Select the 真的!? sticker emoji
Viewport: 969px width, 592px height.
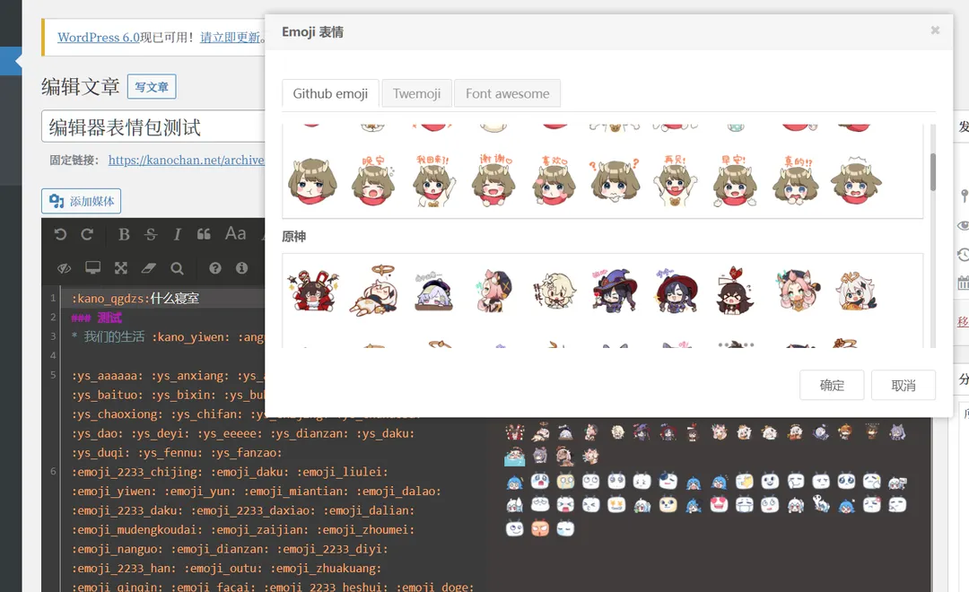[x=795, y=180]
